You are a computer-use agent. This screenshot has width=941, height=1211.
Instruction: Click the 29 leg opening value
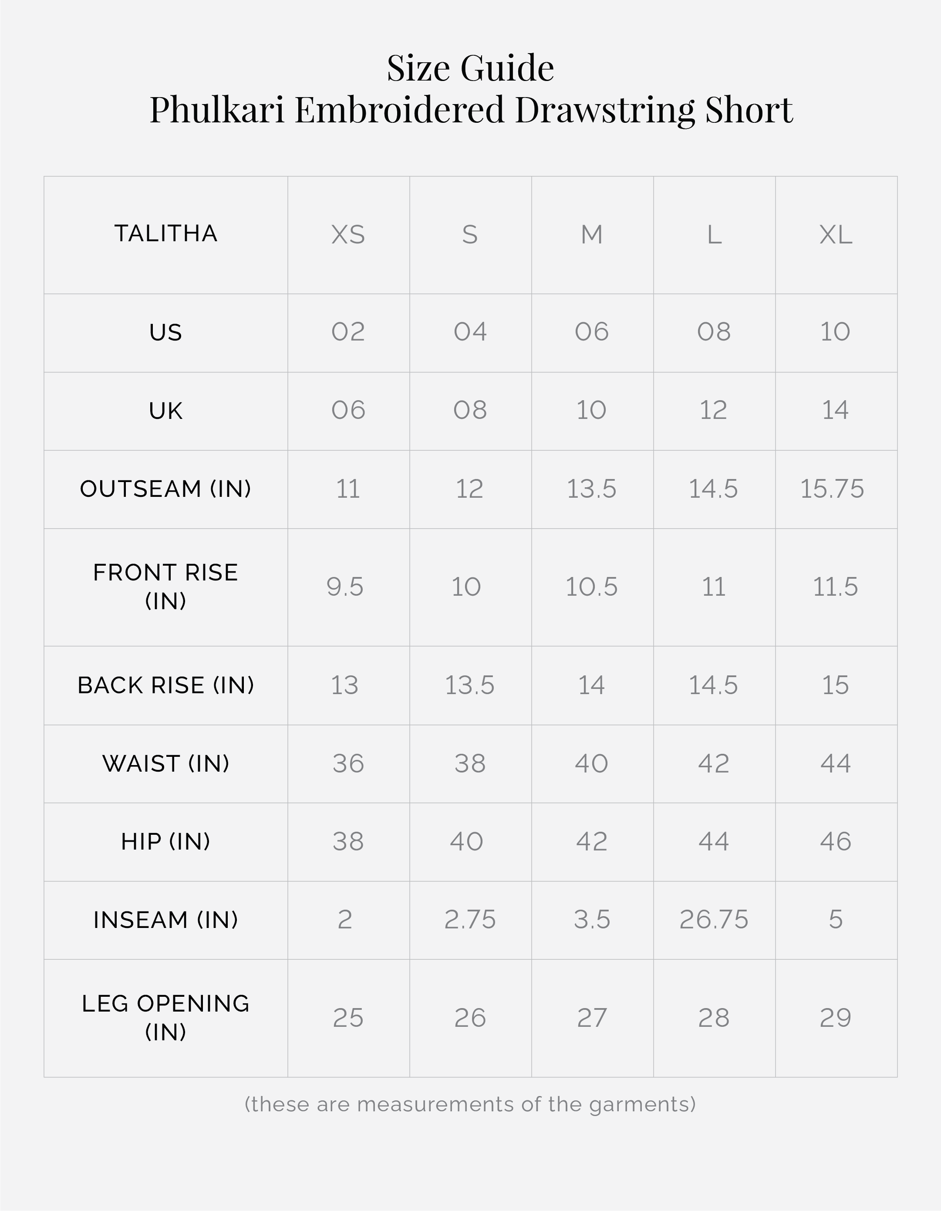point(836,1018)
